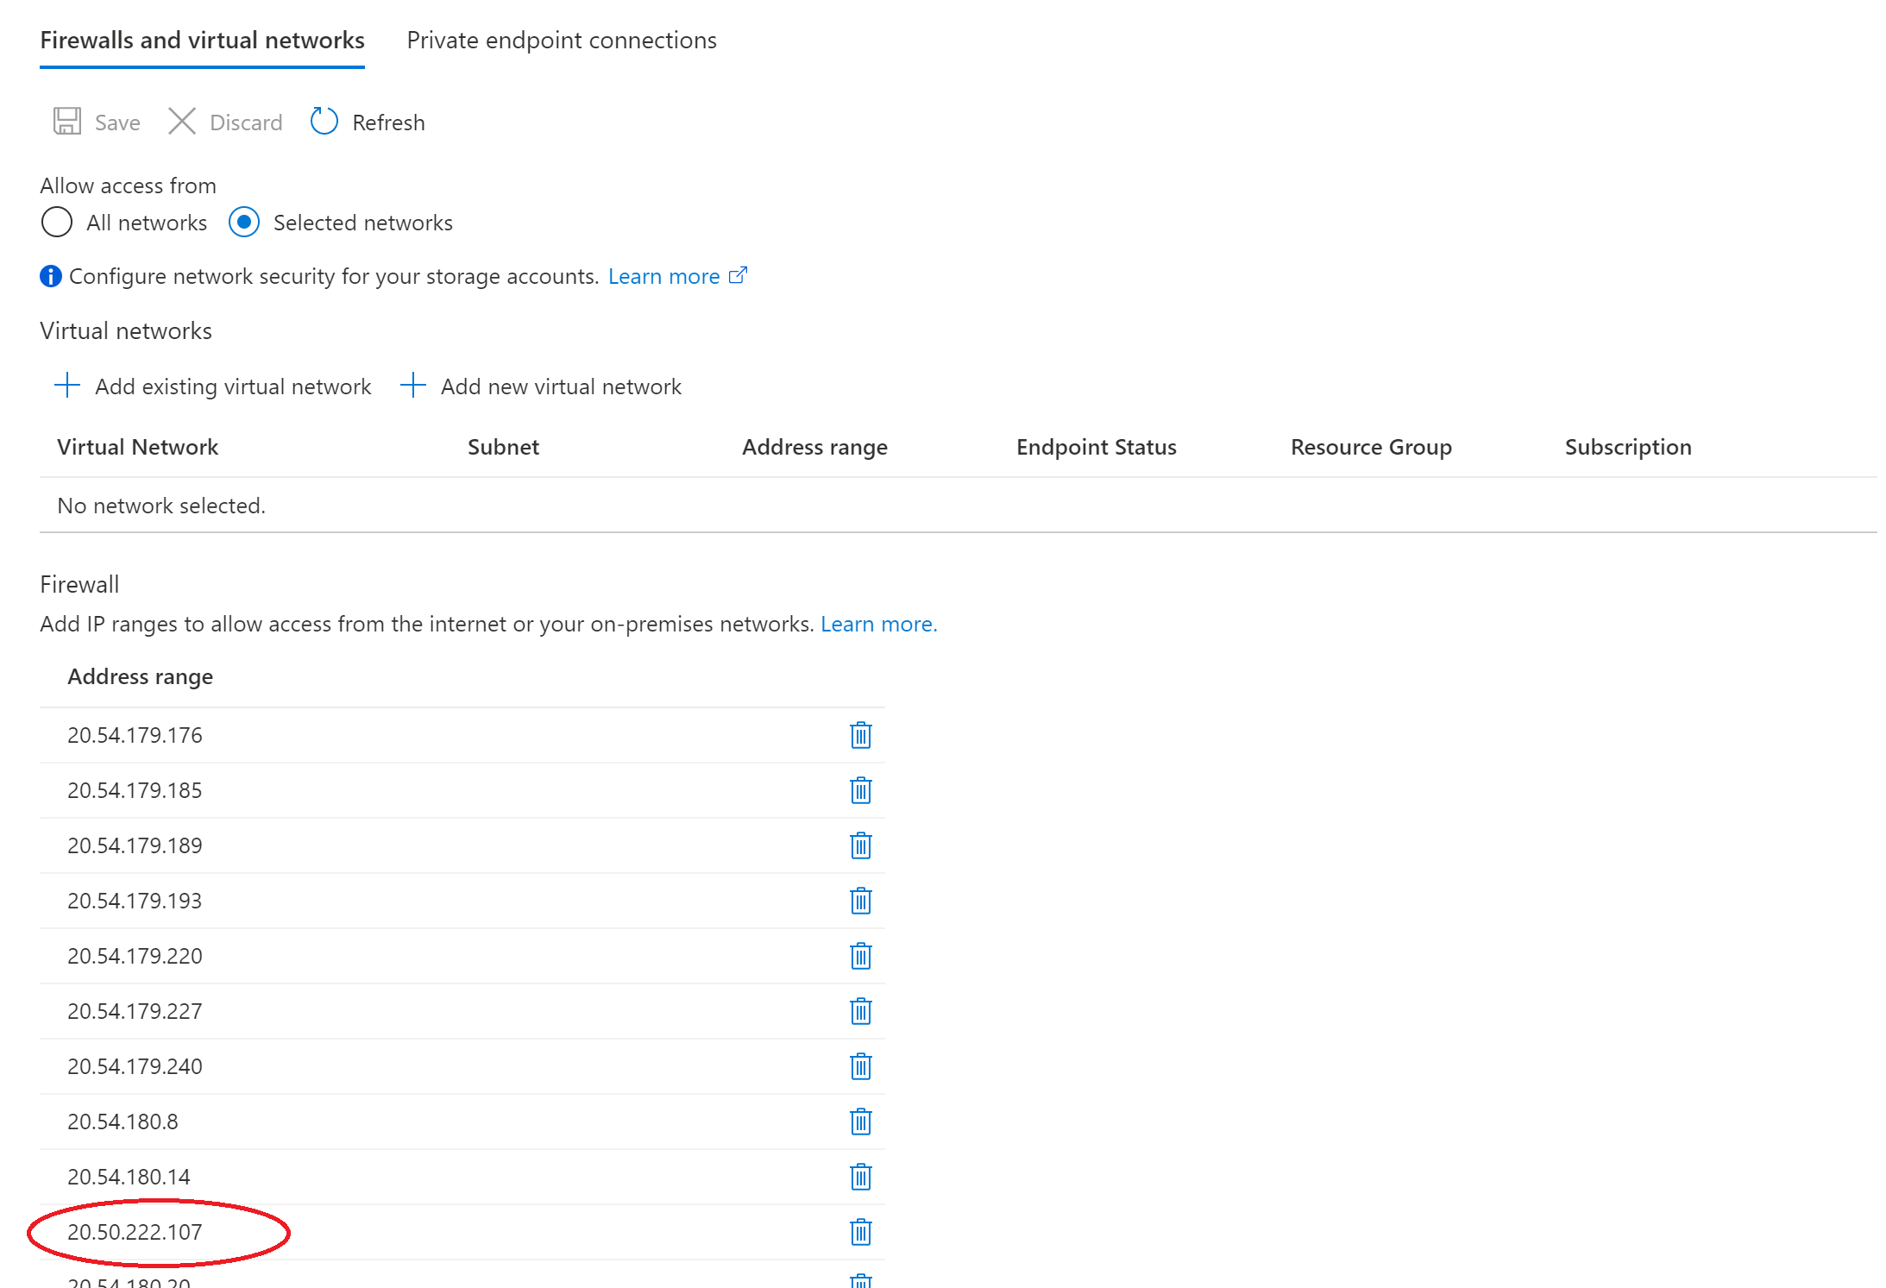This screenshot has width=1886, height=1288.
Task: Add new virtual network
Action: pos(541,386)
